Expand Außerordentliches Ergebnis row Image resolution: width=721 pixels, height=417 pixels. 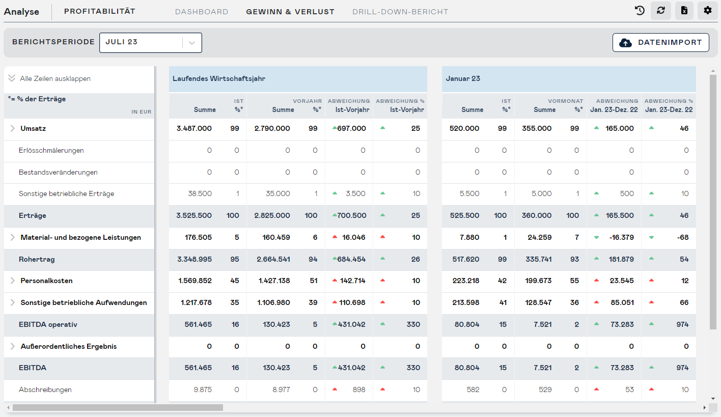[13, 346]
